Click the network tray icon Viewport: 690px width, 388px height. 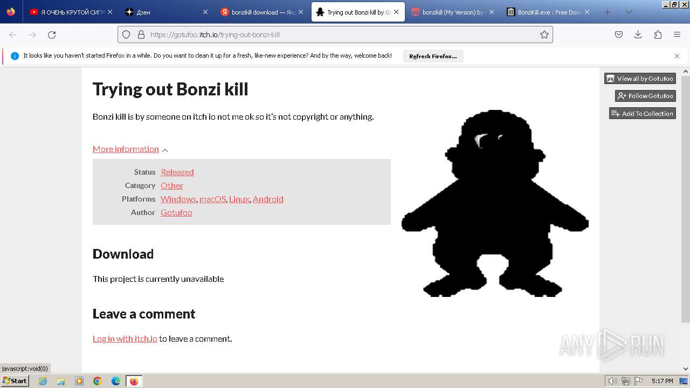625,381
